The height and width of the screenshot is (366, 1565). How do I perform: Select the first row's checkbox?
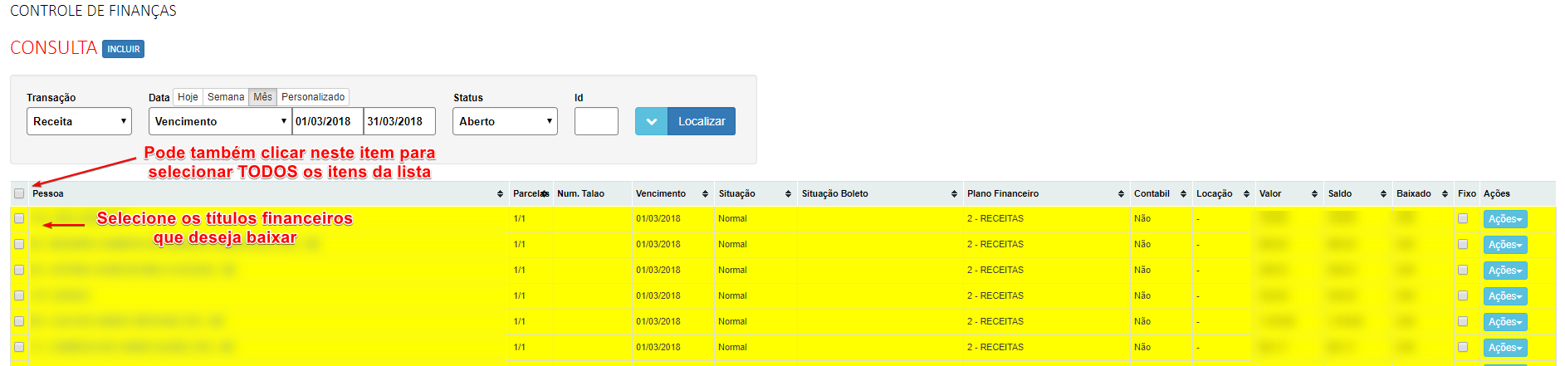click(x=19, y=218)
